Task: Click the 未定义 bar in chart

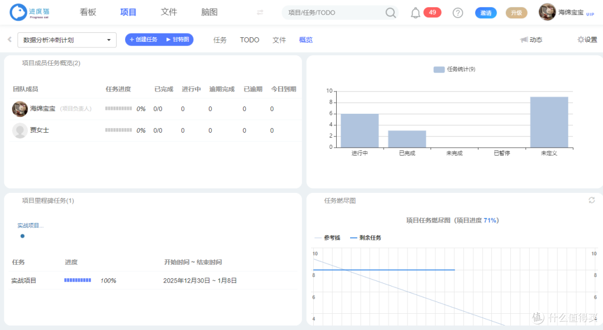Action: tap(549, 122)
